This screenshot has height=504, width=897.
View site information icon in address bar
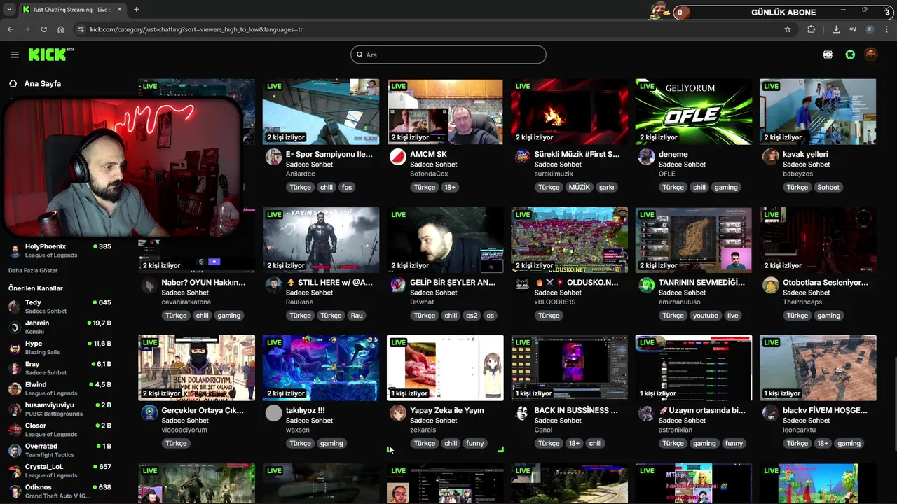pos(81,29)
